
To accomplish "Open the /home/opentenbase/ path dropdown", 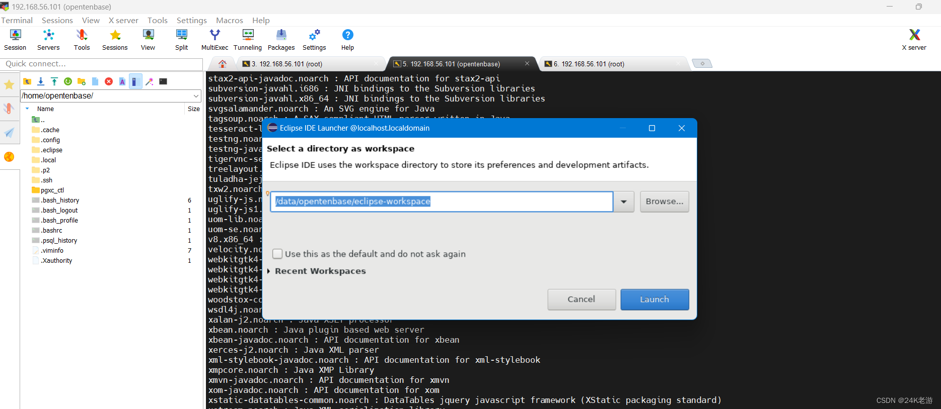I will (x=196, y=95).
